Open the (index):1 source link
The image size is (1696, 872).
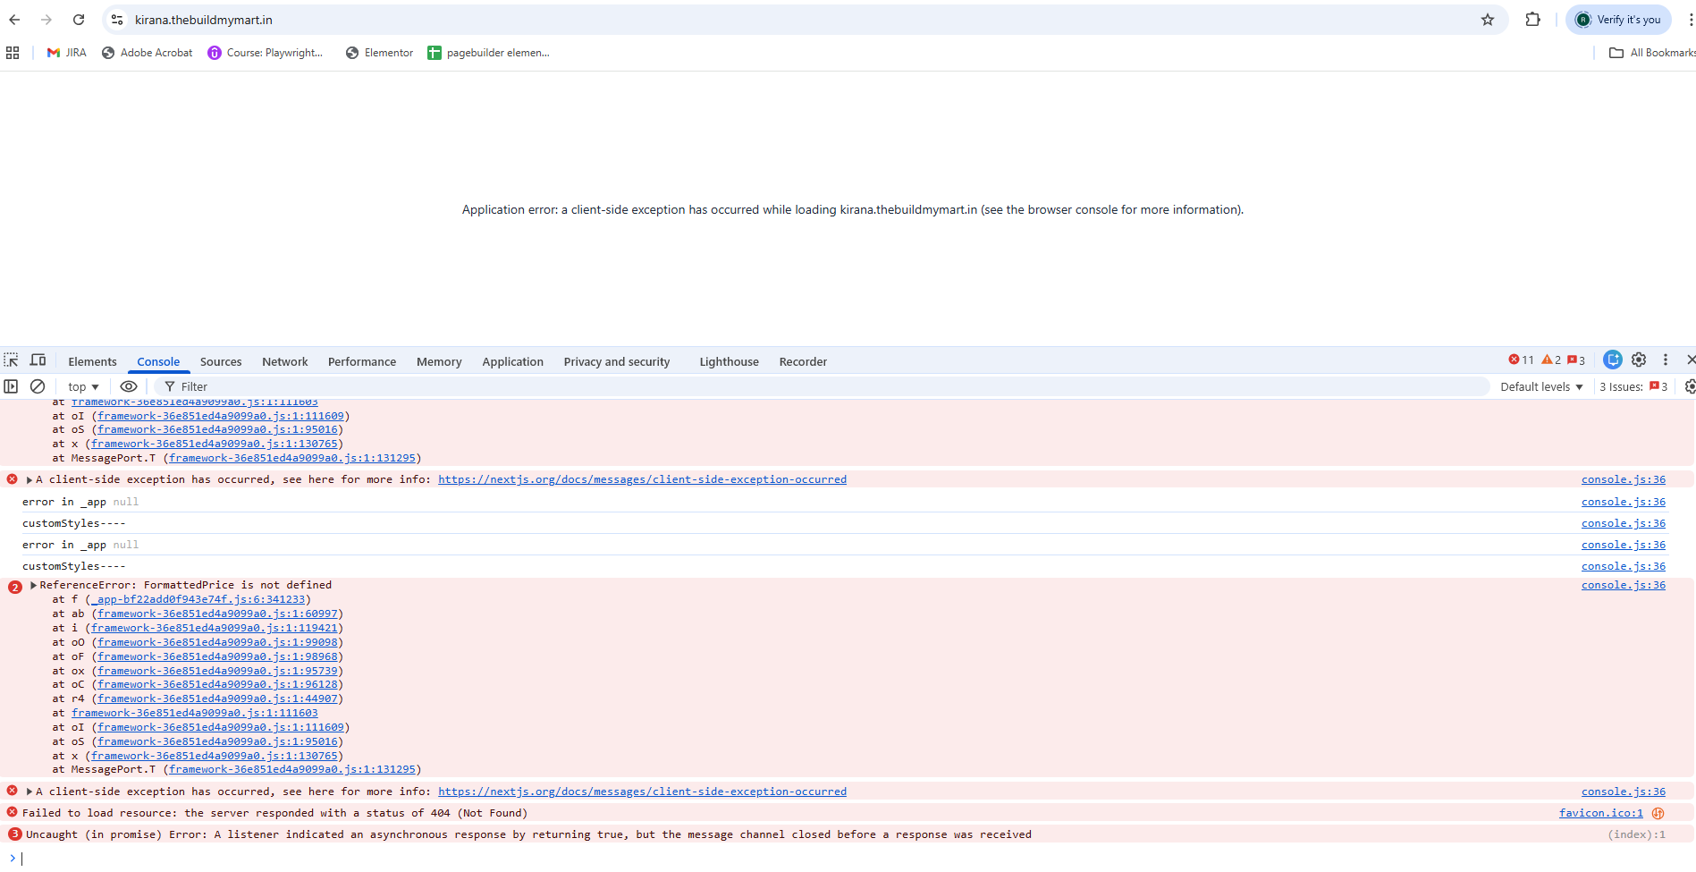pos(1637,834)
